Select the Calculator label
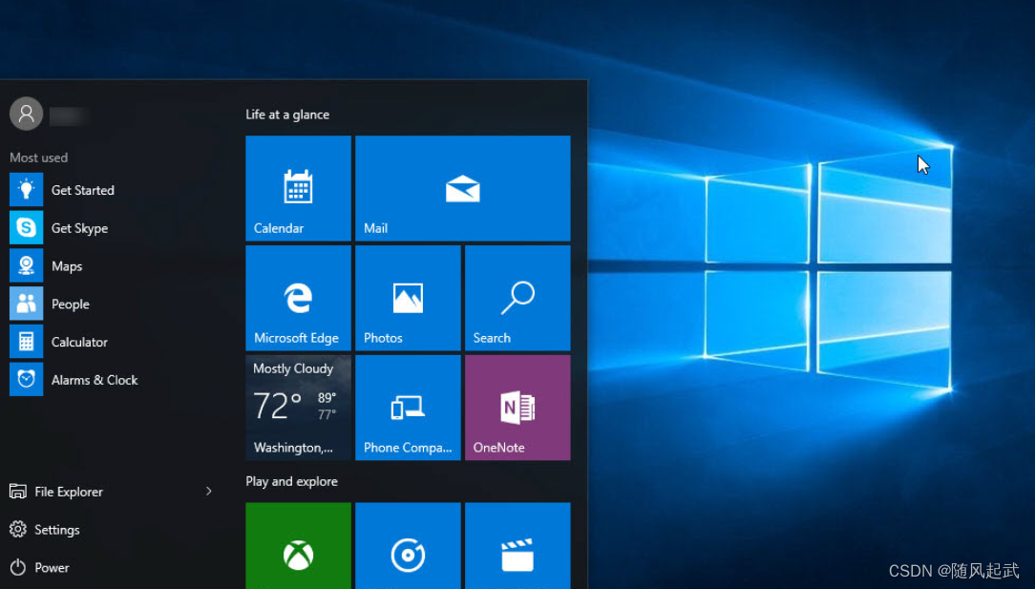 (x=79, y=342)
